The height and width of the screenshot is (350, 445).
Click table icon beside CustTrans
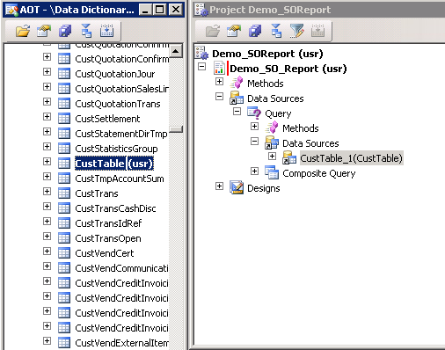pyautogui.click(x=64, y=193)
